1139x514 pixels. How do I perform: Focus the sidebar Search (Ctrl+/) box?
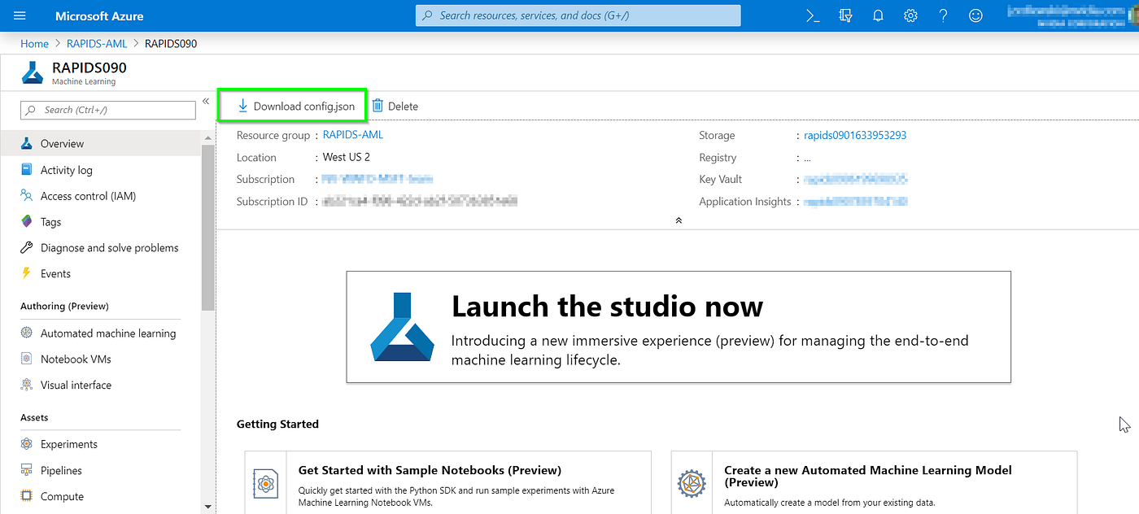click(x=108, y=110)
